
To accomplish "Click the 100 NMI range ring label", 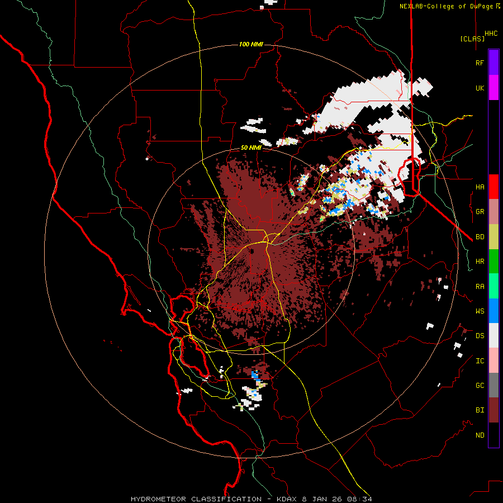I will 251,44.
